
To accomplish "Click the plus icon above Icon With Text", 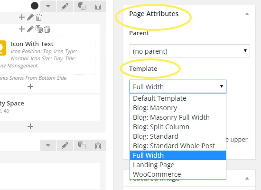I will (x=22, y=29).
